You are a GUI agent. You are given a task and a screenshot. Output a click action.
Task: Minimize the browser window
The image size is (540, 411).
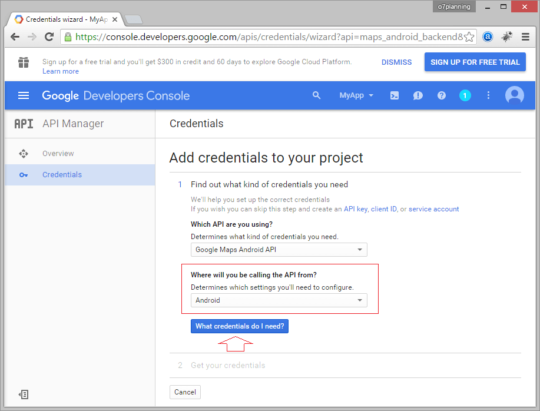(x=488, y=7)
